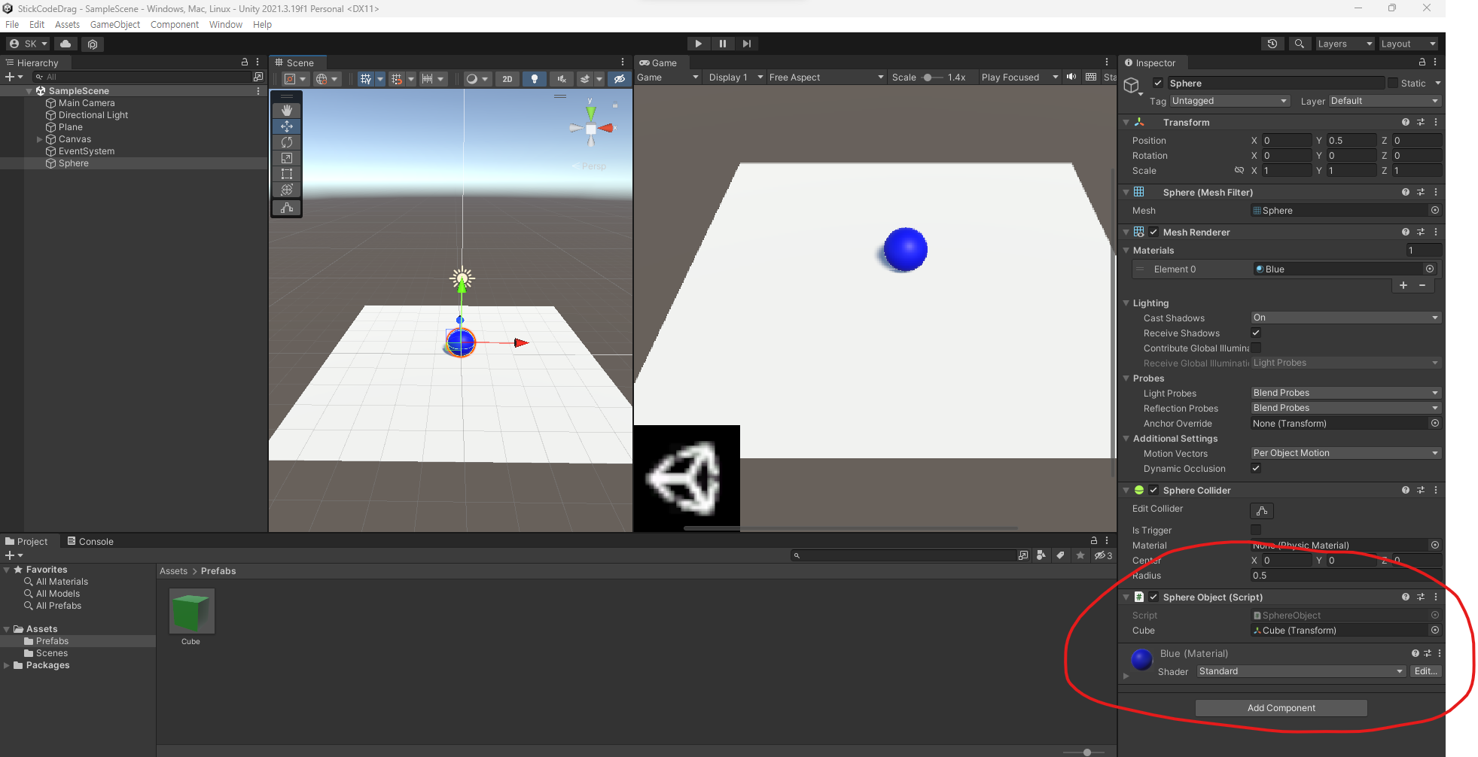Open the Undo History icon
Viewport: 1478px width, 757px height.
[x=1272, y=44]
